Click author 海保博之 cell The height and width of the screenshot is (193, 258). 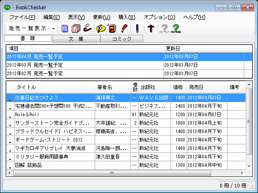(x=112, y=98)
